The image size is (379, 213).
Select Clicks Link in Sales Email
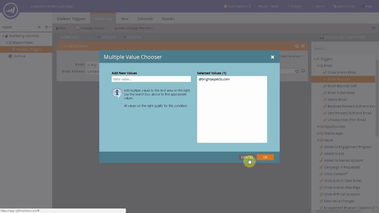tap(343, 181)
